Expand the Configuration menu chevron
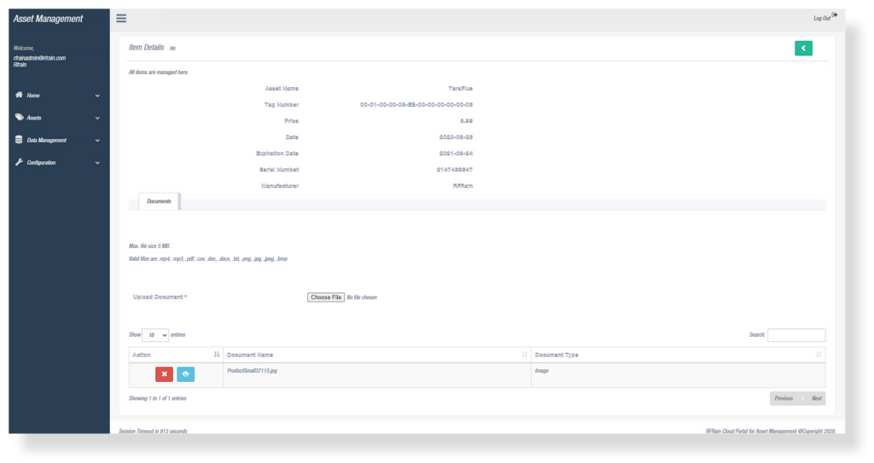This screenshot has width=874, height=463. pos(97,163)
